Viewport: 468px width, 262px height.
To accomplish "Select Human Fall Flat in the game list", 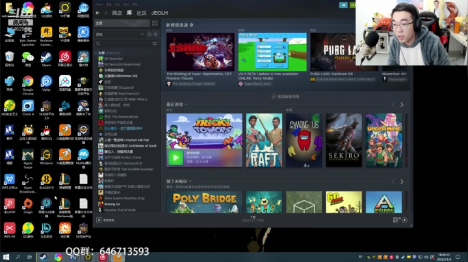I will coord(127,140).
